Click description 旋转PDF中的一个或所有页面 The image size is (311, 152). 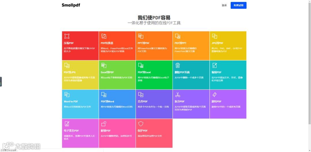(x=226, y=107)
